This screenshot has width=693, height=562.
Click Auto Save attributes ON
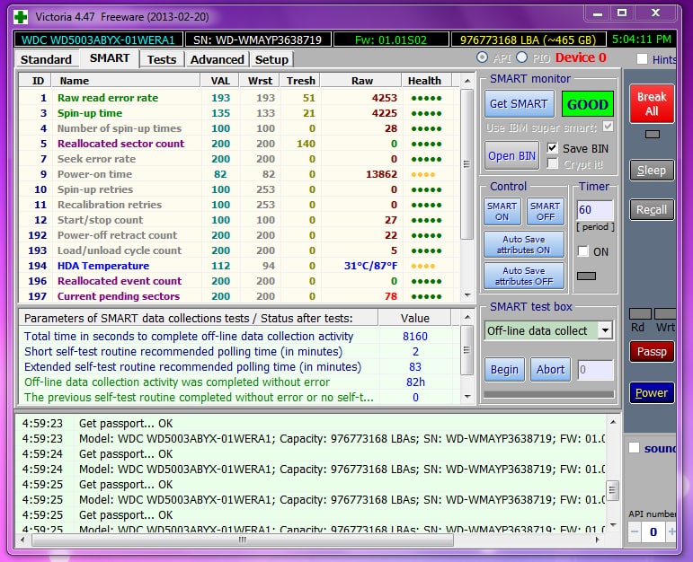[524, 244]
